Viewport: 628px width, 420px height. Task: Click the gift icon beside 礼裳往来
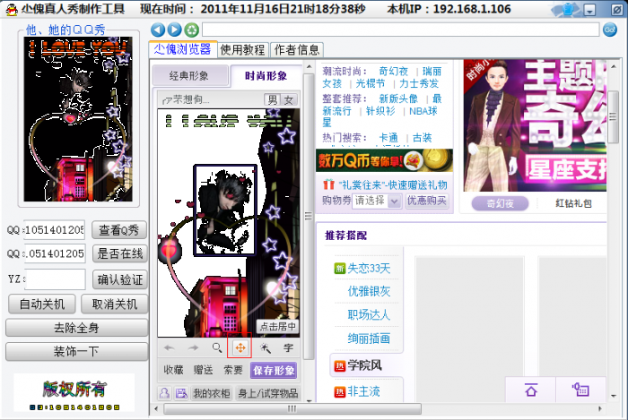(328, 184)
